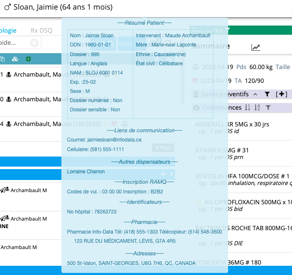Select the CONCERTA 36MG # 180 prescription
Image resolution: width=292 pixels, height=275 pixels.
point(228,262)
